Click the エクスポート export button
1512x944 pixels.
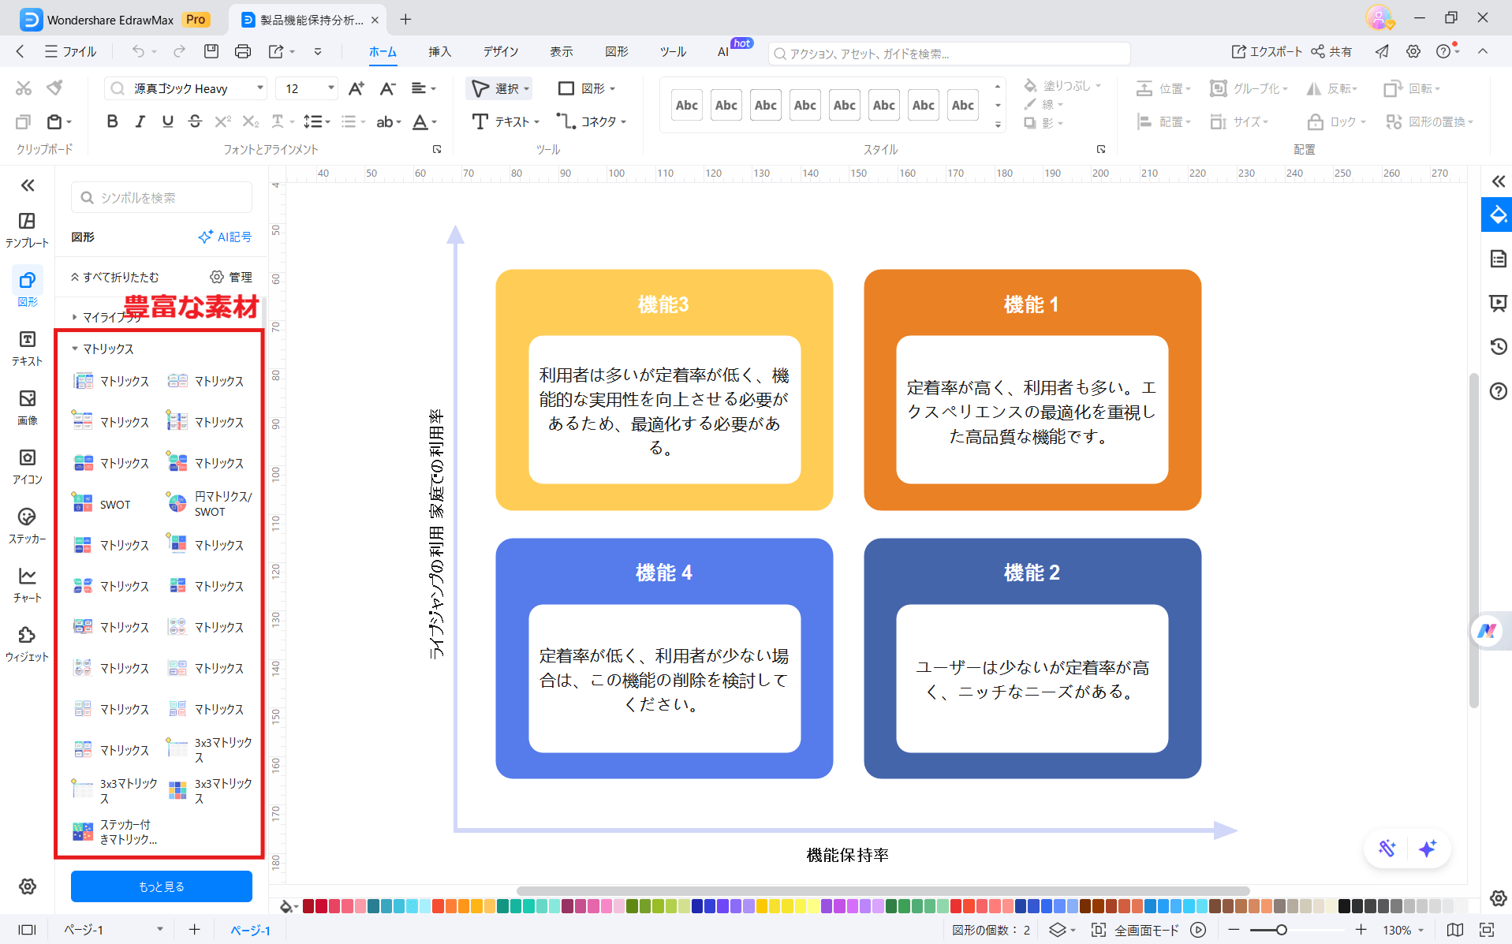coord(1267,51)
